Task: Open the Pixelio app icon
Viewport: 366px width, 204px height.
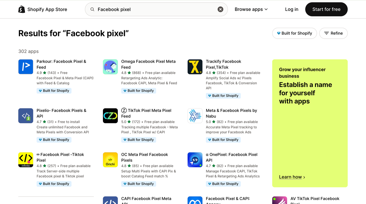Action: 26,116
